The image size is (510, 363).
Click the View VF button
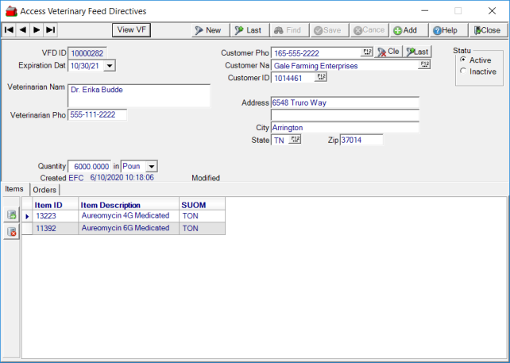tap(132, 30)
